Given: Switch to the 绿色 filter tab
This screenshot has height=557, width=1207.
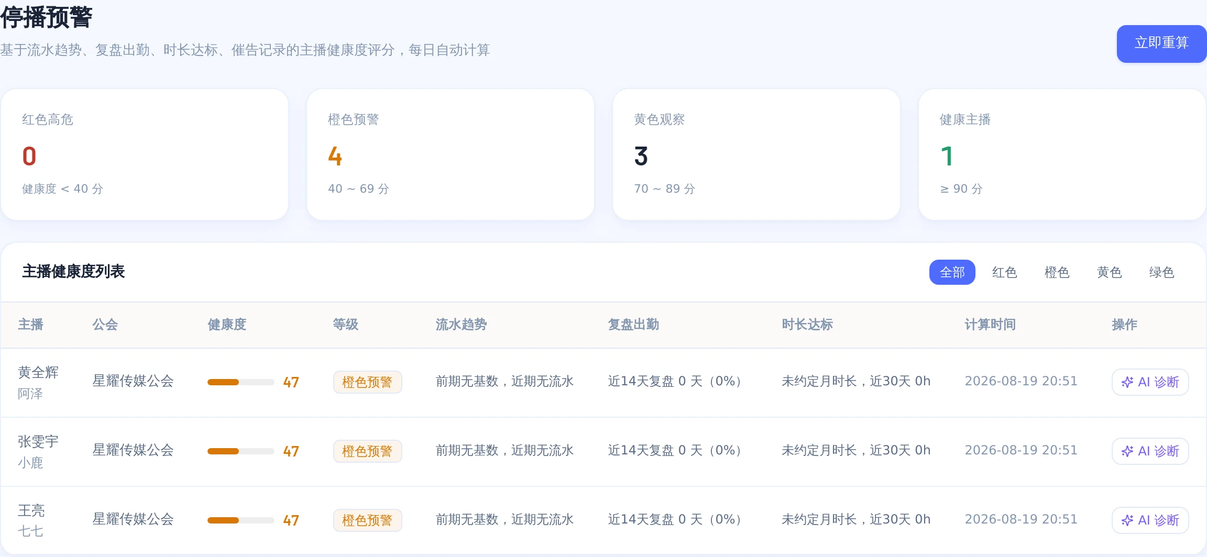Looking at the screenshot, I should [x=1161, y=272].
